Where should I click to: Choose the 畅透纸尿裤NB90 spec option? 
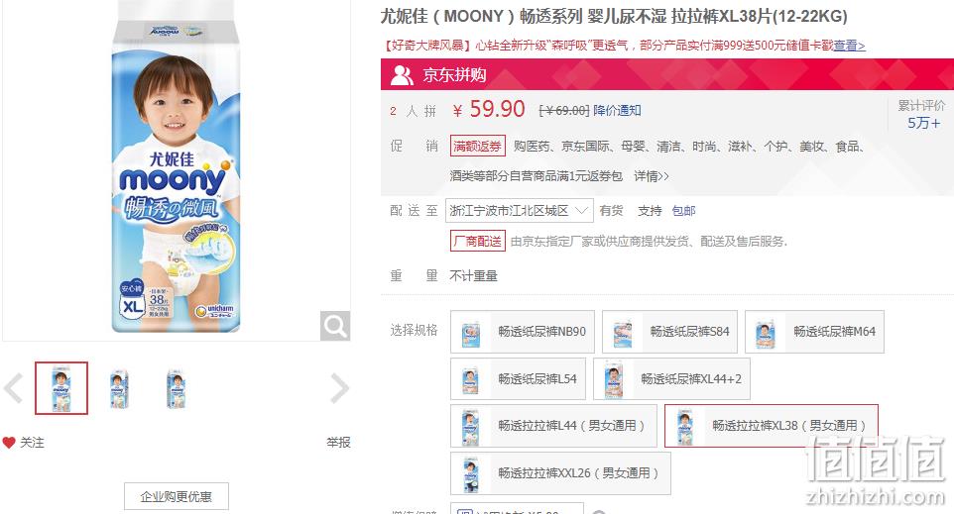click(523, 332)
